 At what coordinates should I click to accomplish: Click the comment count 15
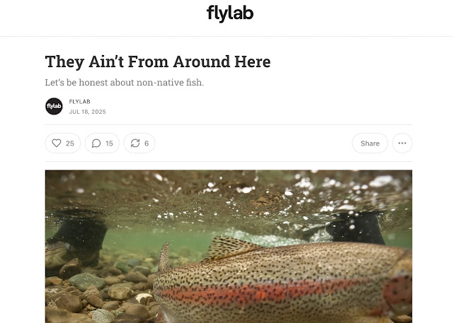[x=109, y=143]
